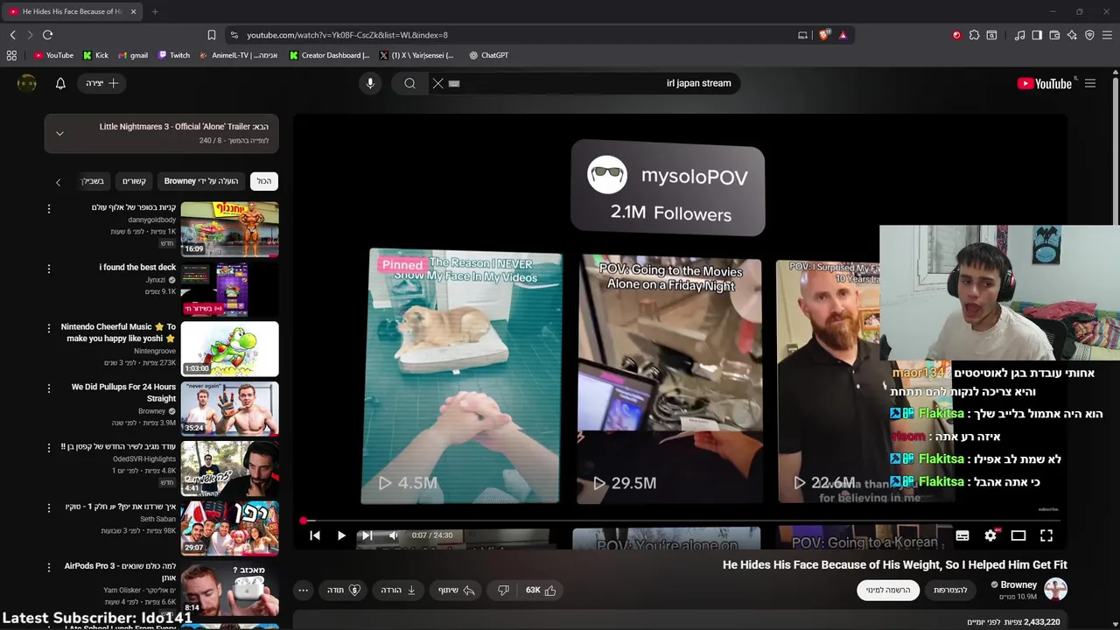Click the להצטרפות join button
Screen dimensions: 1120x630
[x=950, y=591]
